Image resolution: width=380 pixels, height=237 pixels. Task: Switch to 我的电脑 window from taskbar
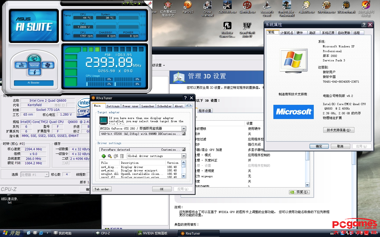(72, 233)
